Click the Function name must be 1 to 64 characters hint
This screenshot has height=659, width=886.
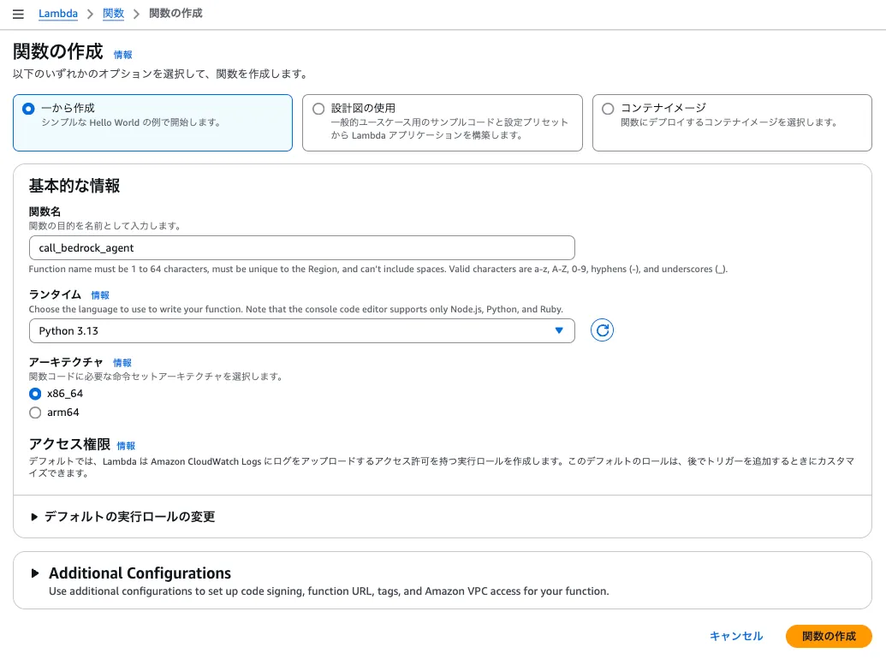point(378,270)
